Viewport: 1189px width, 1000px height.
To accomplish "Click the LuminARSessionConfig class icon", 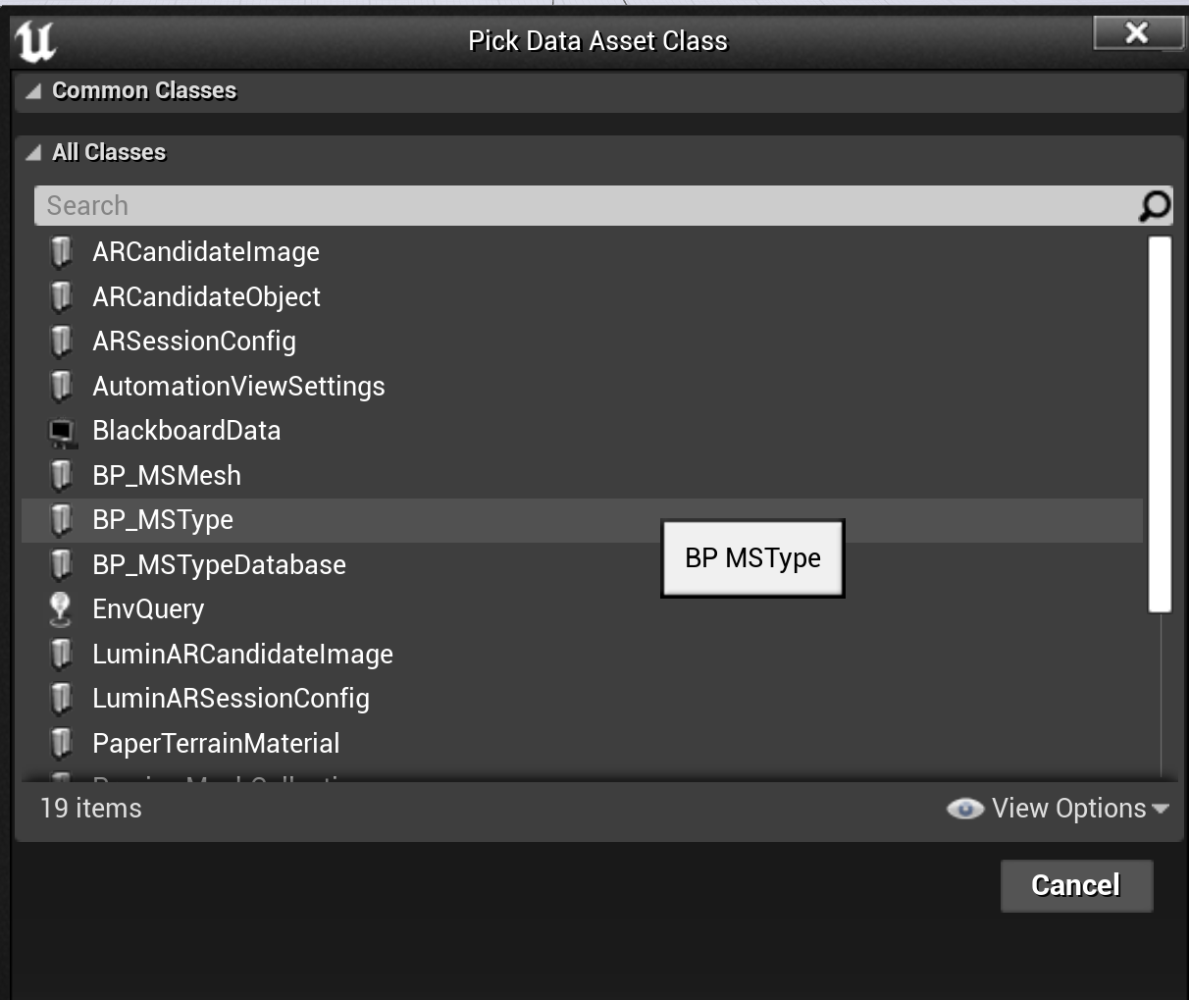I will pos(61,699).
